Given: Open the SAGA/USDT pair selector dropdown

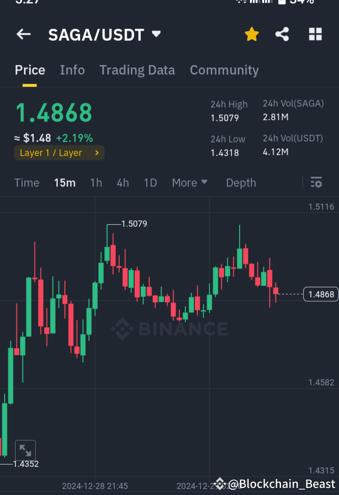Looking at the screenshot, I should pos(155,34).
